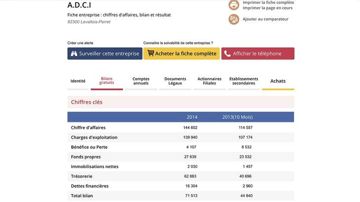Click the value 2 960
The width and height of the screenshot is (360, 202).
[x=248, y=186]
